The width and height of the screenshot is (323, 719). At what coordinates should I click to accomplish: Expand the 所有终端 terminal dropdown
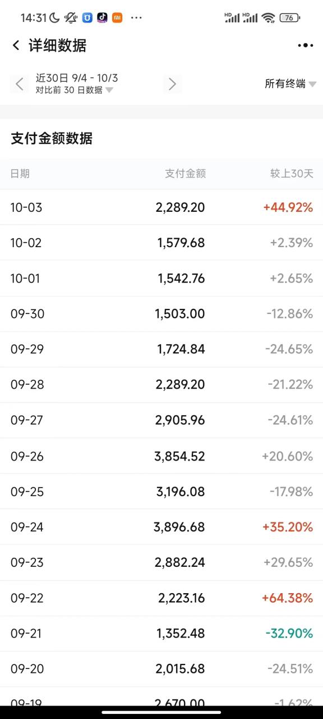point(290,84)
